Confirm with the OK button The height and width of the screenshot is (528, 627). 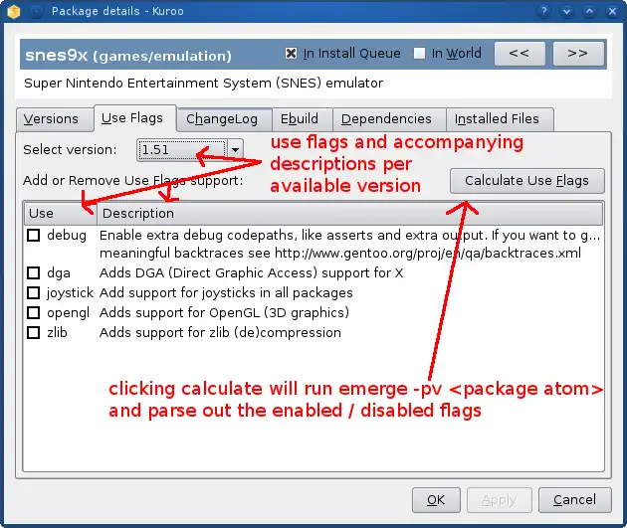[x=436, y=500]
